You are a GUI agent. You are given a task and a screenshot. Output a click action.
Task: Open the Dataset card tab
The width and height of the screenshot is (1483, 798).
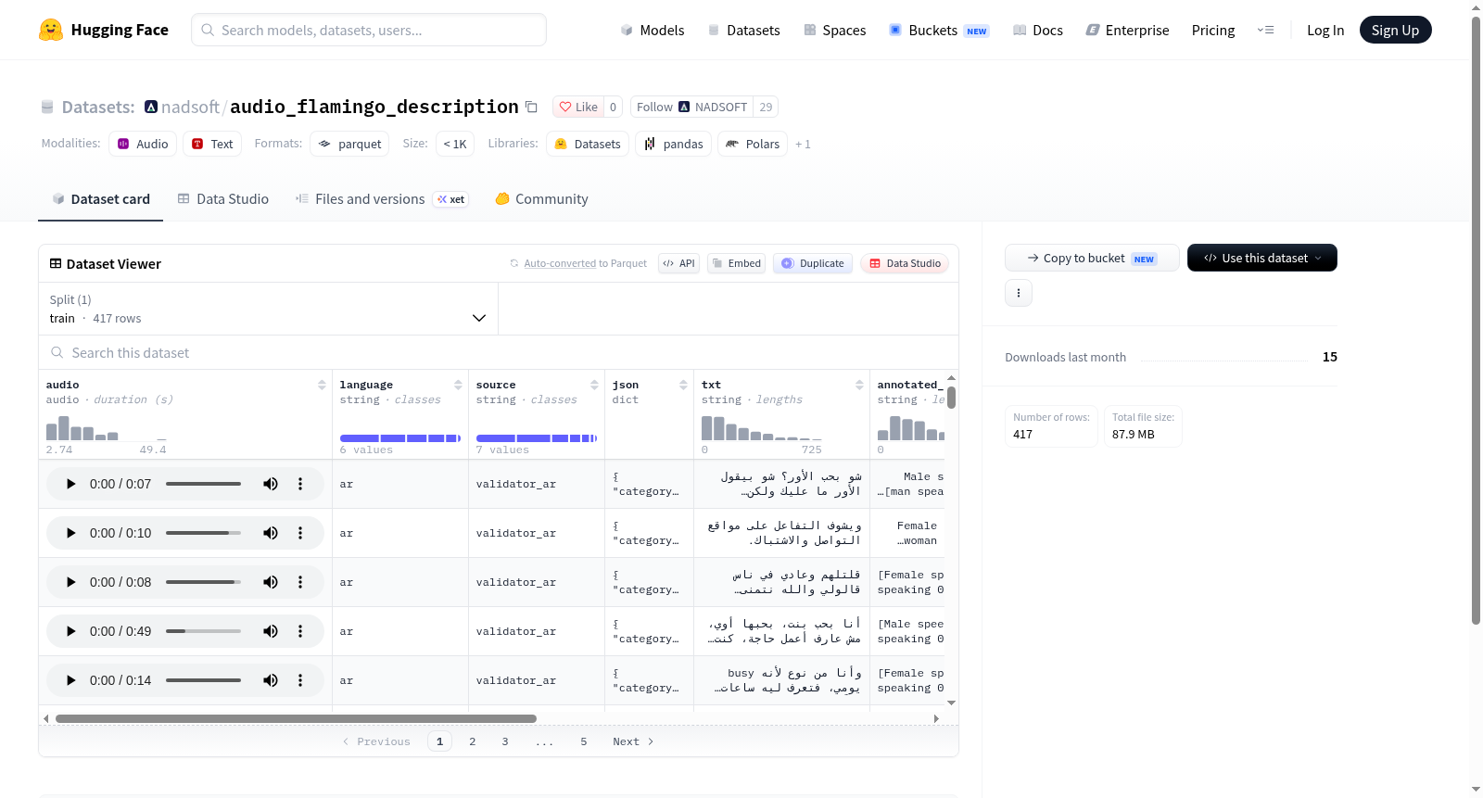tap(100, 199)
